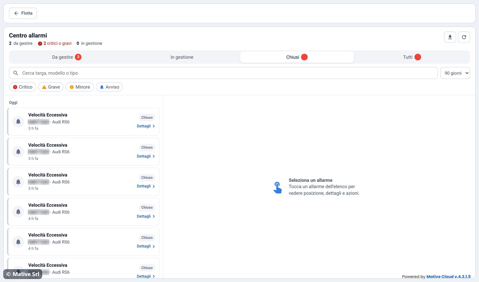Click Audi RS6 on the first 4 h fa alarm
This screenshot has height=282, width=479.
click(x=61, y=212)
